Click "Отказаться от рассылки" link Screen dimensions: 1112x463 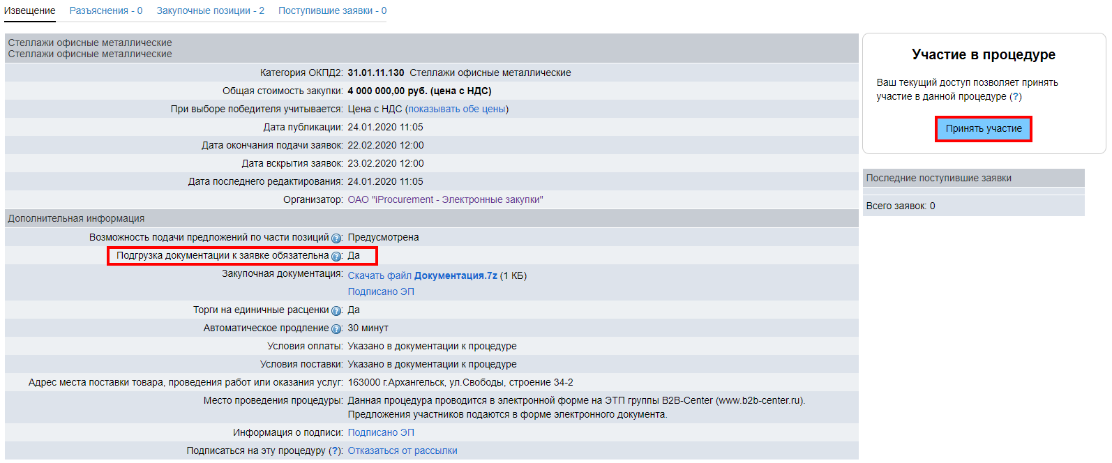coord(403,451)
